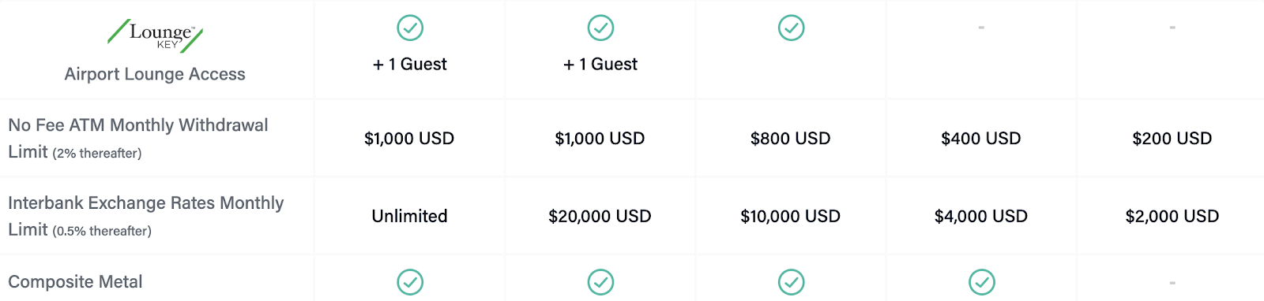Click the first '+ 1 Guest' text

tap(409, 65)
